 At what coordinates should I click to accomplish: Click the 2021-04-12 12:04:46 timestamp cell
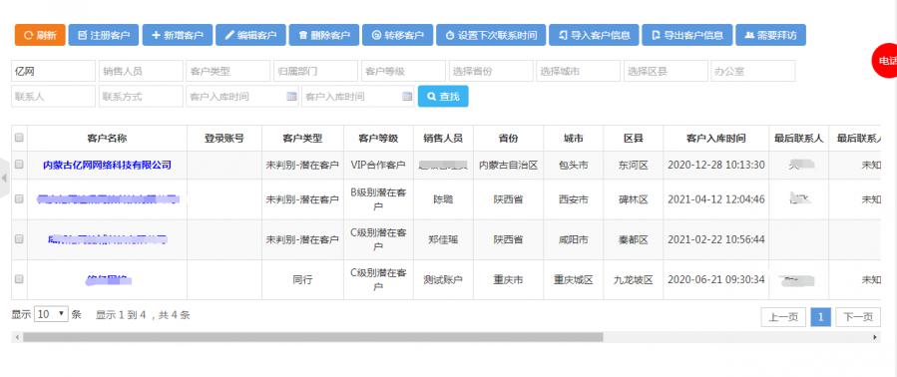pos(716,199)
